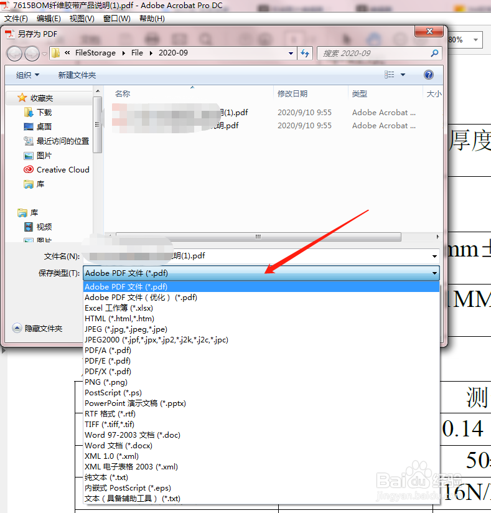
Task: Open the 组织 dropdown menu
Action: [x=27, y=75]
